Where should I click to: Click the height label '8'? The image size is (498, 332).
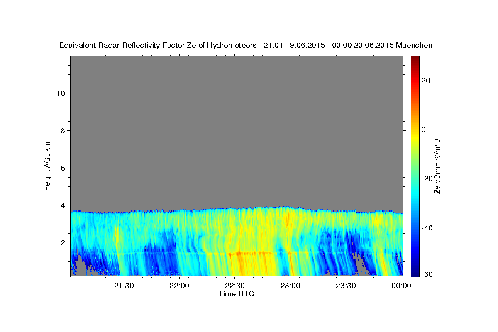click(x=62, y=130)
